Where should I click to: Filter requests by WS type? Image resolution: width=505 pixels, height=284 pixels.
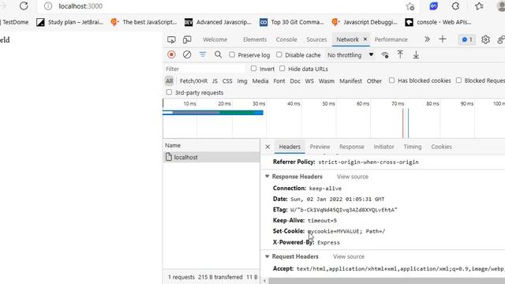click(309, 81)
